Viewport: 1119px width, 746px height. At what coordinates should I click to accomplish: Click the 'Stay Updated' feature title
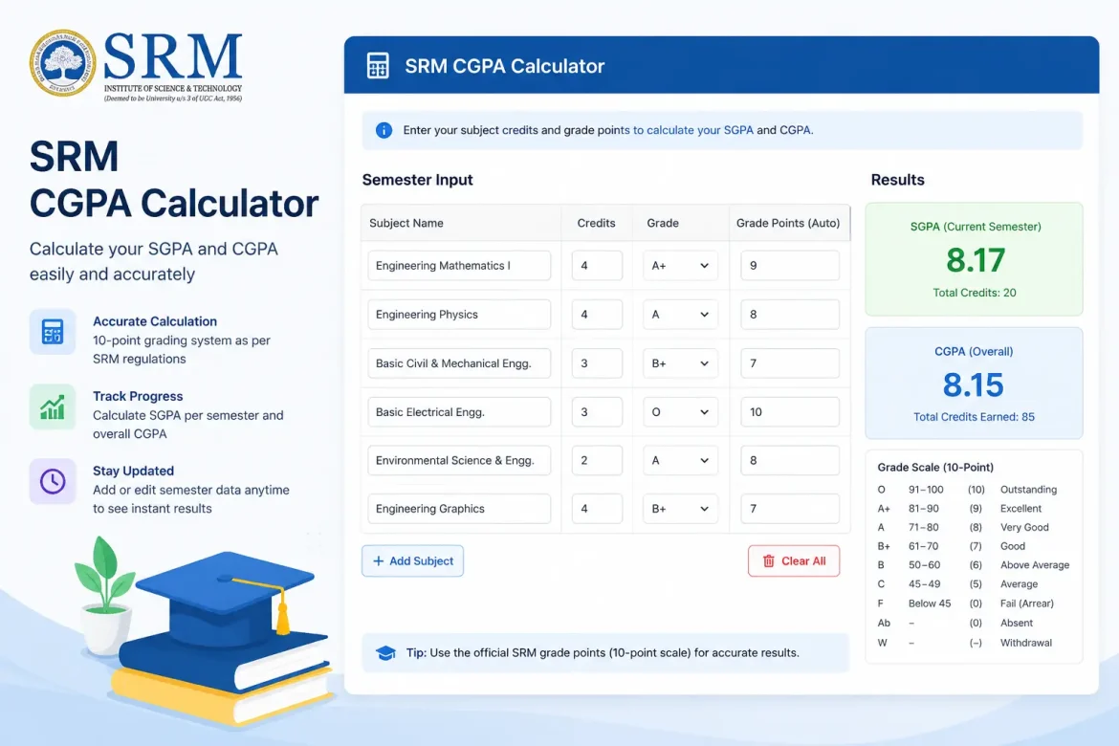pyautogui.click(x=134, y=472)
